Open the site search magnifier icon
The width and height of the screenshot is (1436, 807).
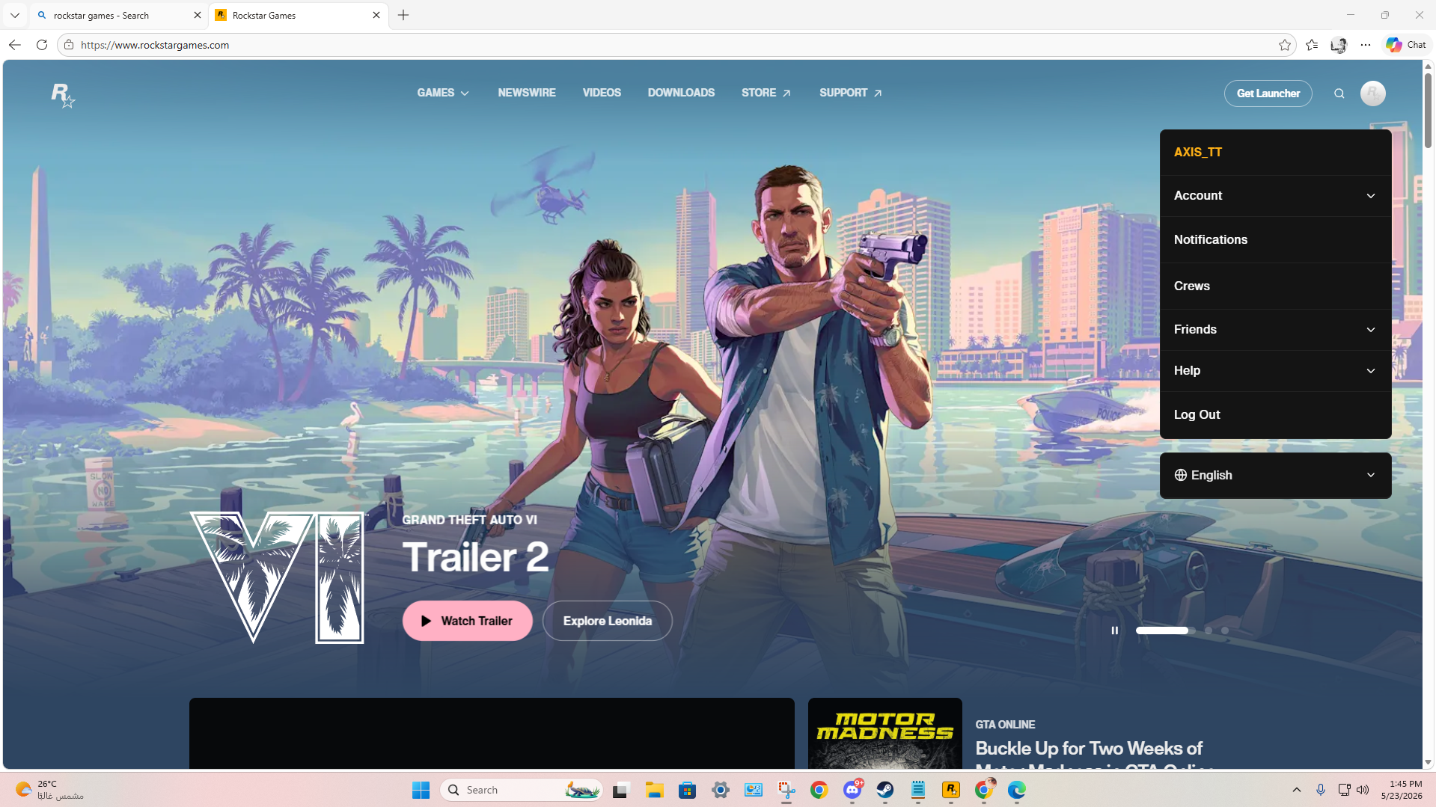click(1339, 93)
